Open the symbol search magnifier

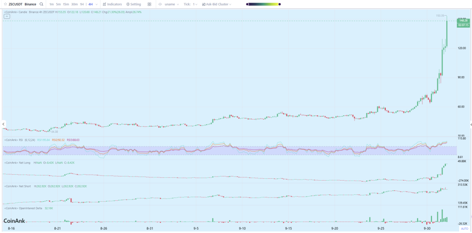point(41,4)
